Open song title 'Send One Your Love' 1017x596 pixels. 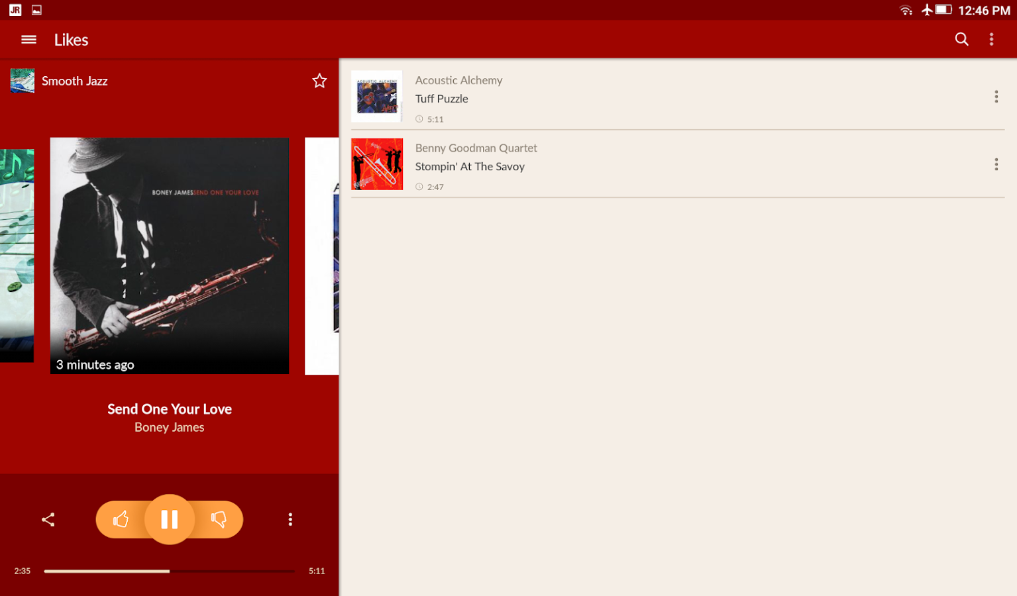(x=169, y=409)
